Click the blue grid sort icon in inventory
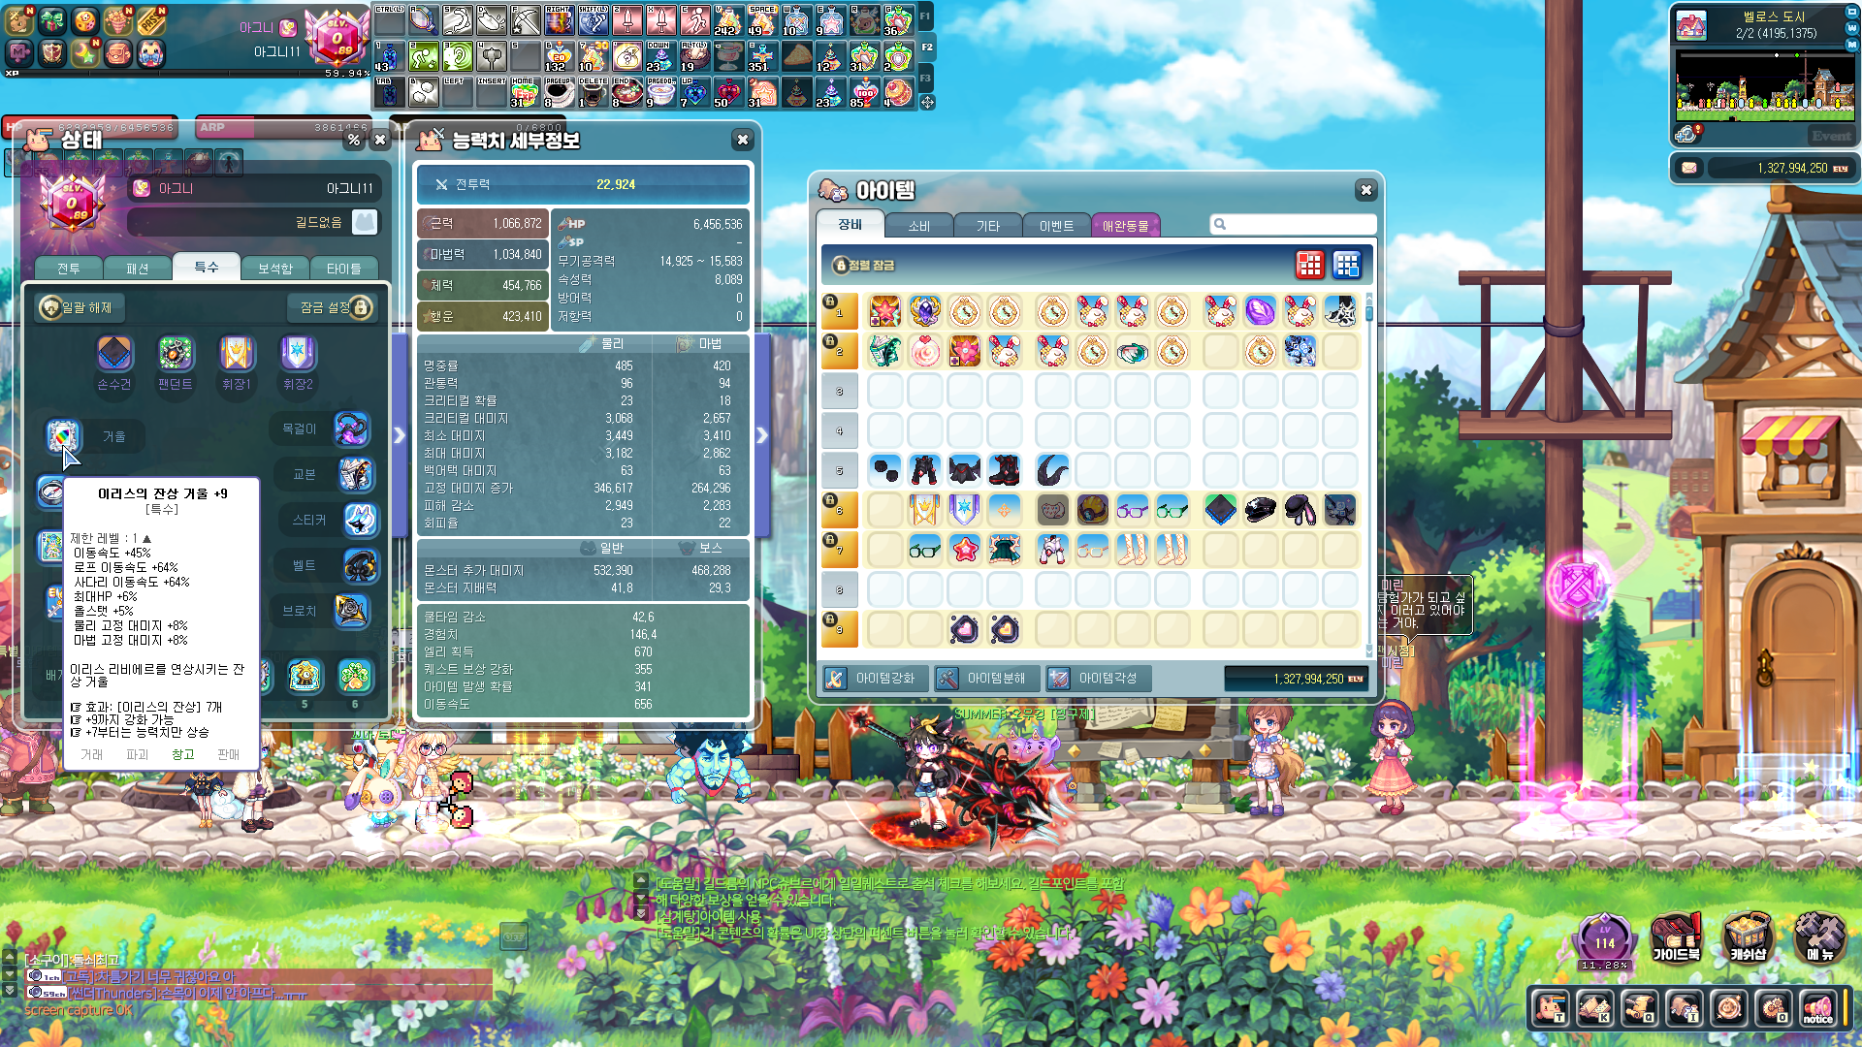 click(1347, 264)
